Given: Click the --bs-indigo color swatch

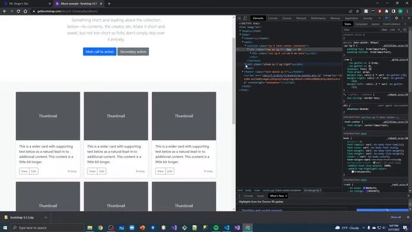Looking at the screenshot, I should [x=367, y=191].
